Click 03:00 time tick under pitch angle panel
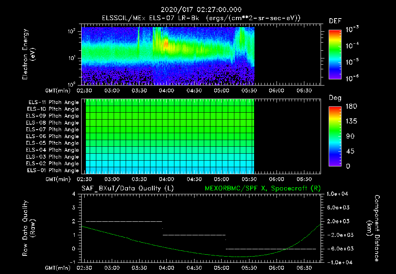This screenshot has height=274, width=396. pyautogui.click(x=112, y=179)
